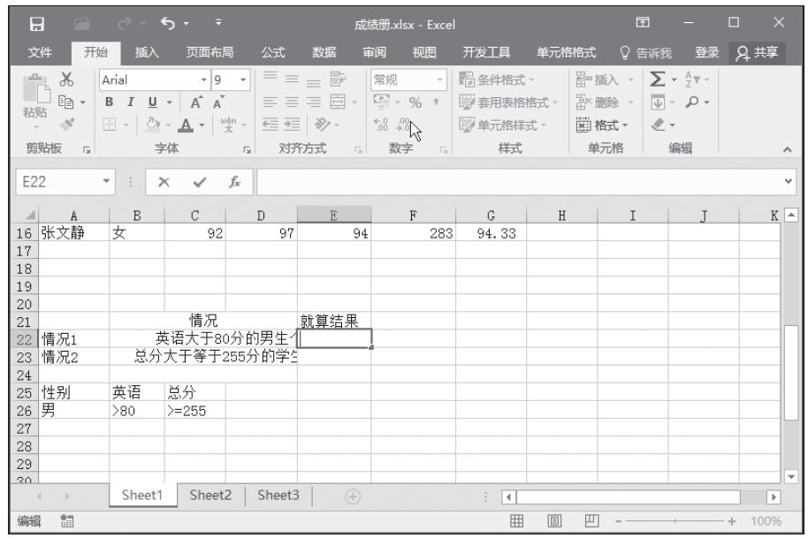Image resolution: width=808 pixels, height=538 pixels.
Task: Click the Cut scissors icon
Action: point(64,79)
